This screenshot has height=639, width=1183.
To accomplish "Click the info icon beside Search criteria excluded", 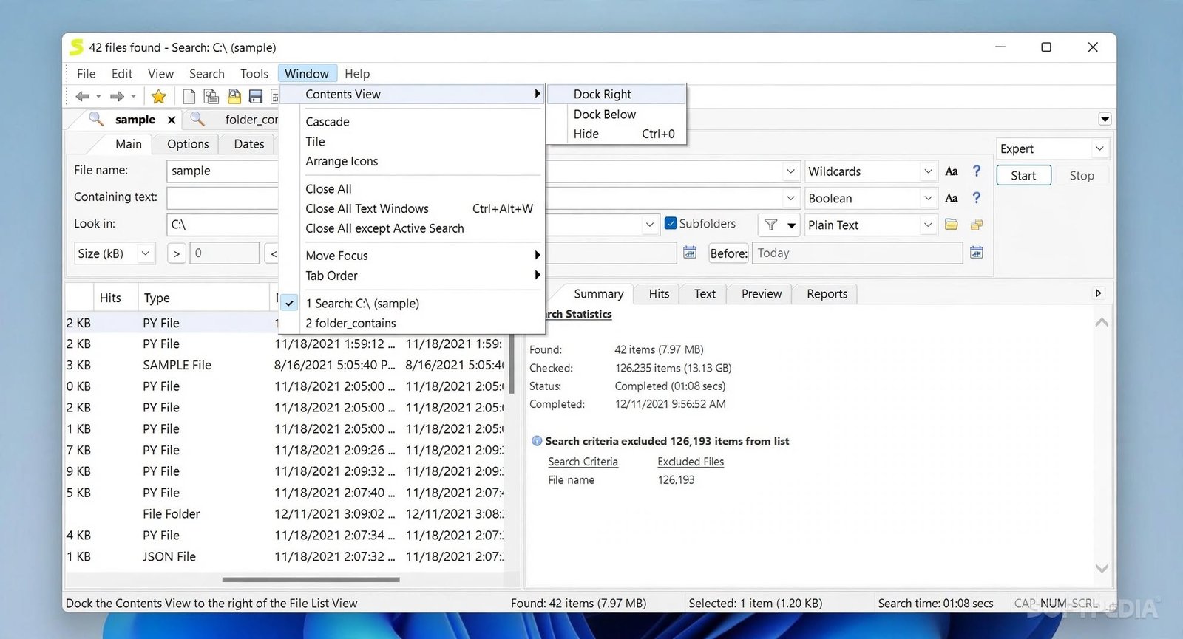I will pyautogui.click(x=537, y=441).
